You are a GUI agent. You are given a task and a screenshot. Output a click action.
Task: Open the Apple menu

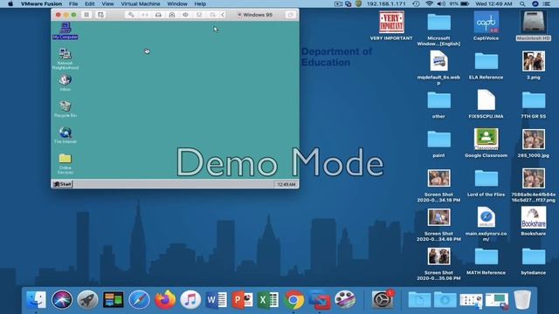[x=10, y=3]
